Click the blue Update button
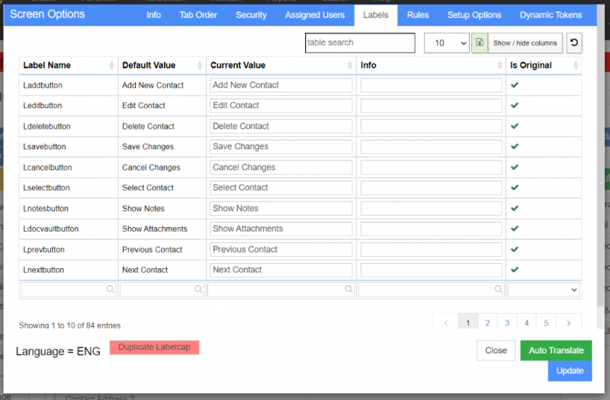The height and width of the screenshot is (400, 610). [570, 371]
